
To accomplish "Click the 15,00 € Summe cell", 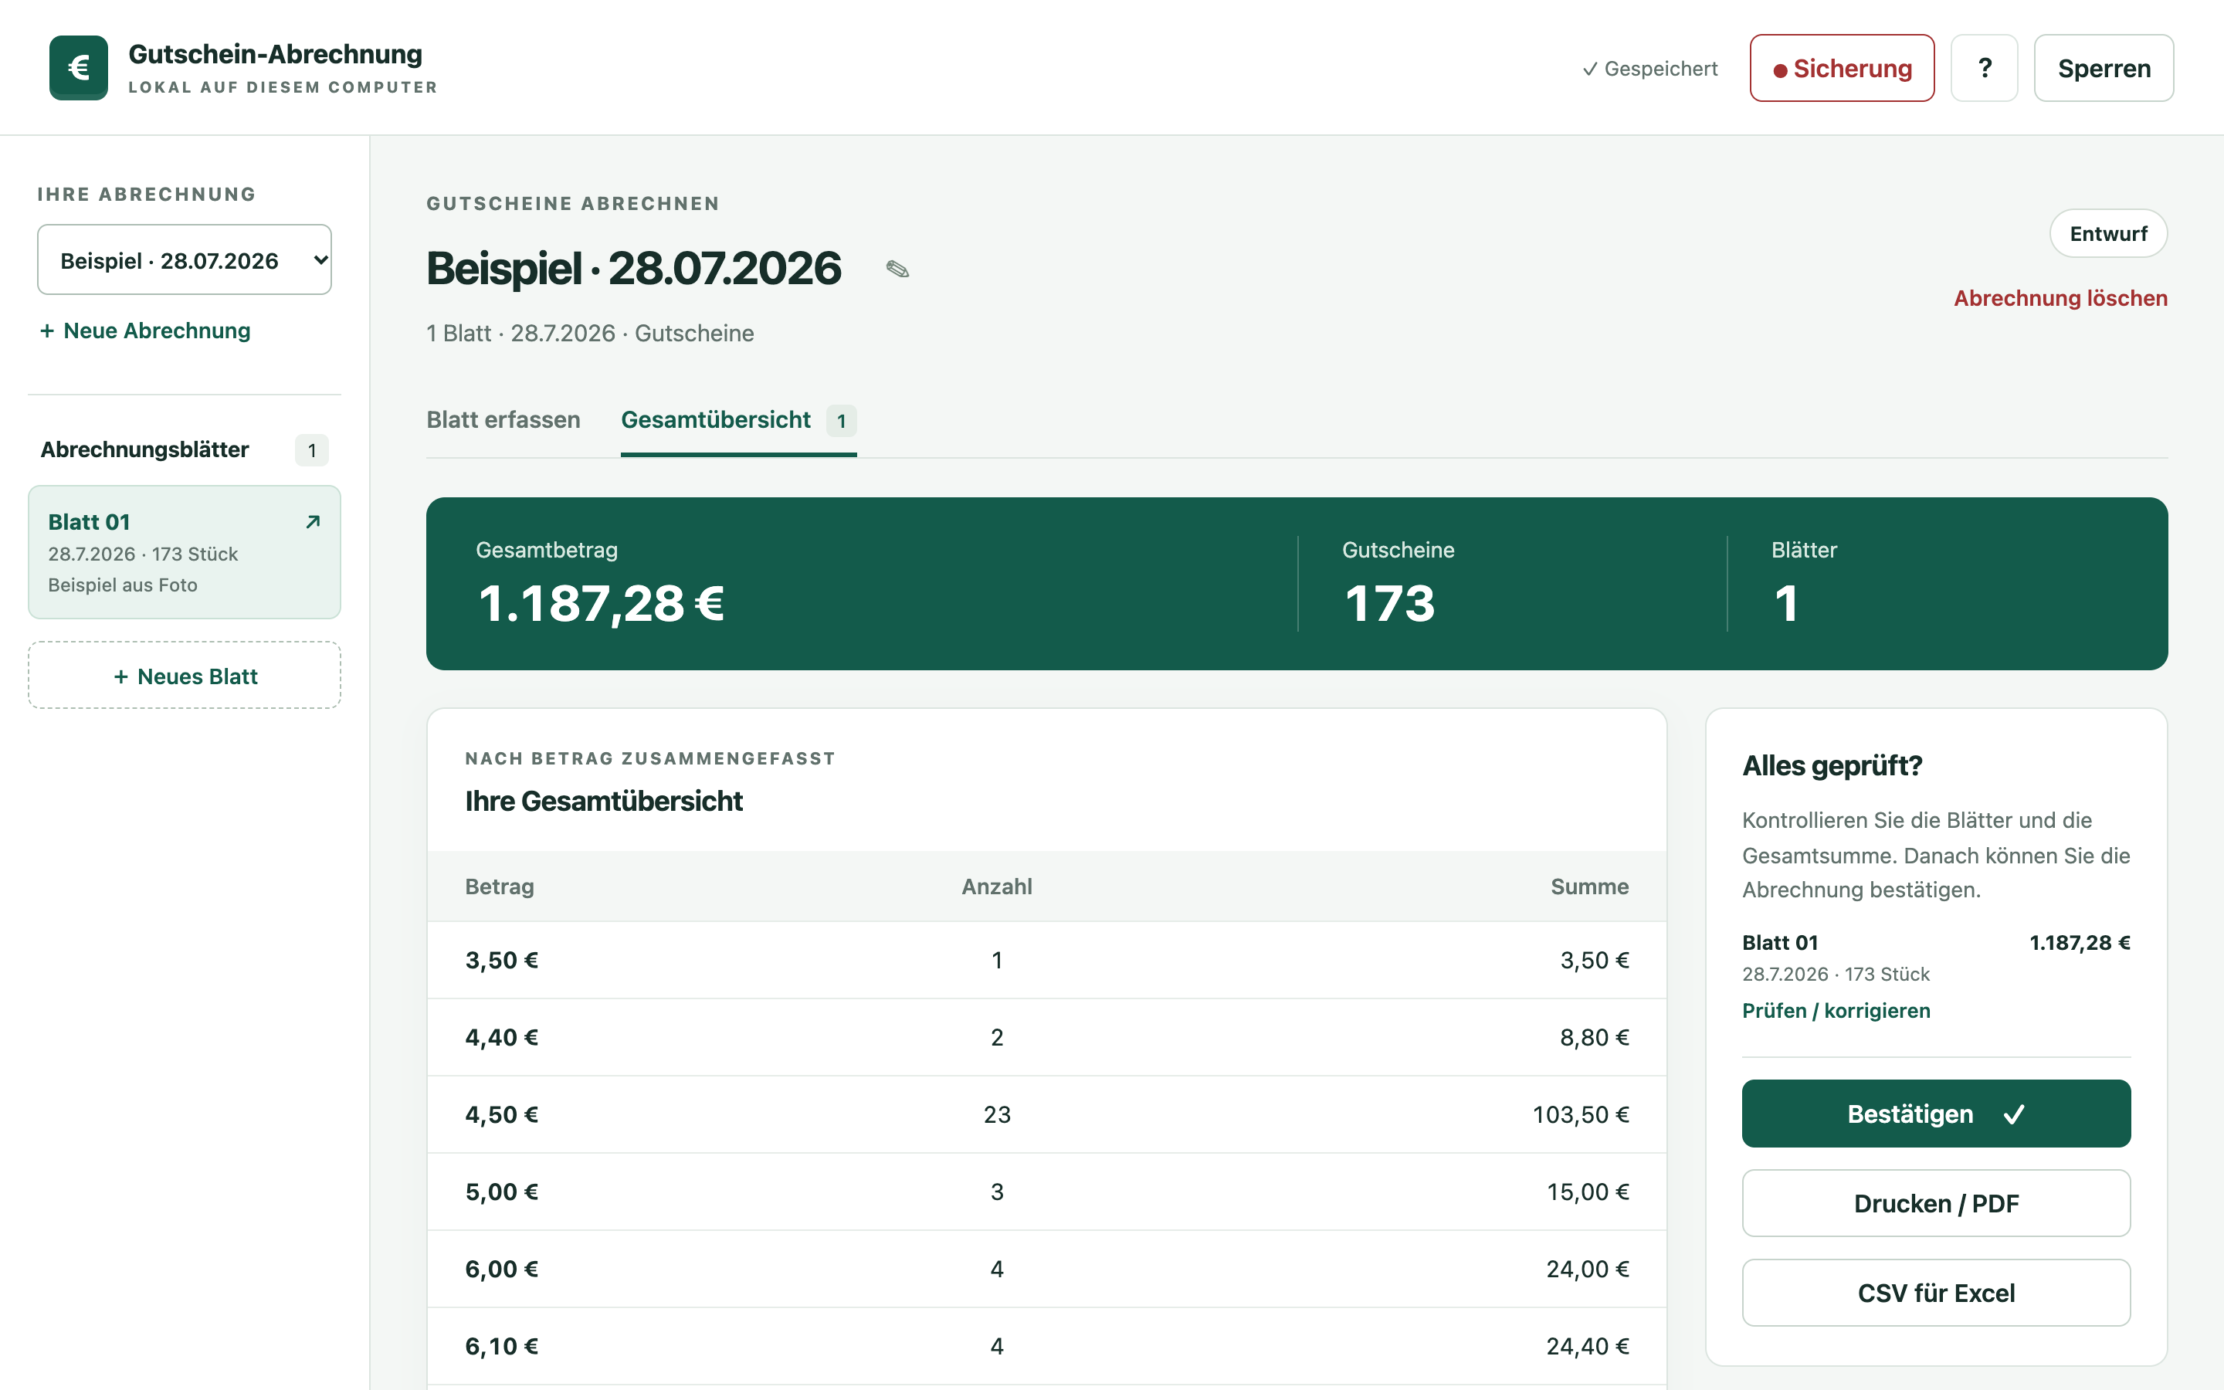I will pyautogui.click(x=1588, y=1192).
